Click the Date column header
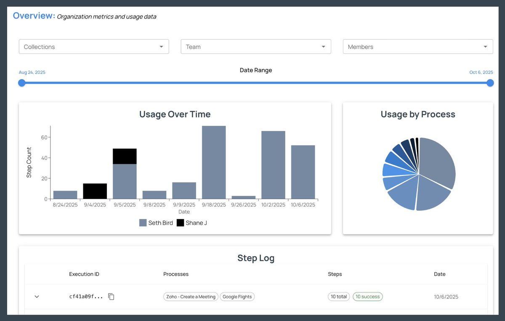This screenshot has width=505, height=321. click(x=440, y=274)
